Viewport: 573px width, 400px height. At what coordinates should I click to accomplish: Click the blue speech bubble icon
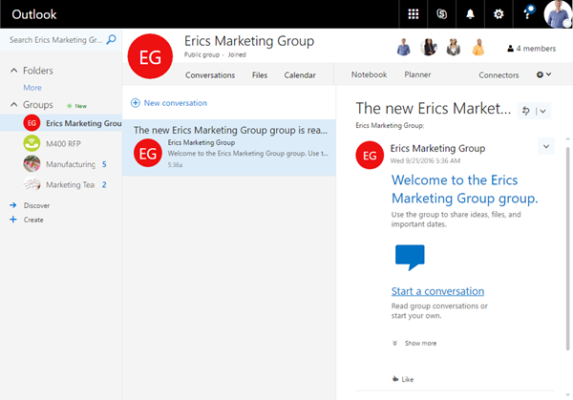[x=410, y=257]
